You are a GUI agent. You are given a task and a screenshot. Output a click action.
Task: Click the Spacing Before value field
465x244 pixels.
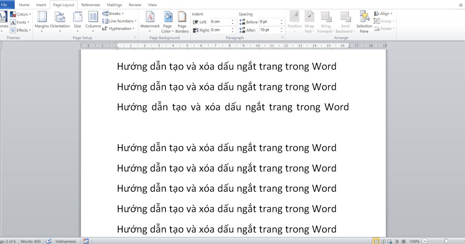tap(269, 22)
